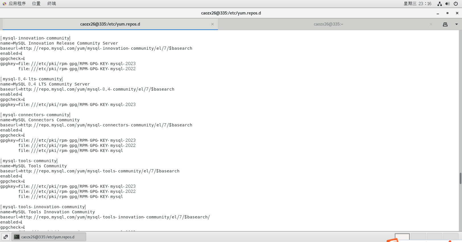Click the clock showing 星期三 23:16
This screenshot has height=242, width=462.
417,3
